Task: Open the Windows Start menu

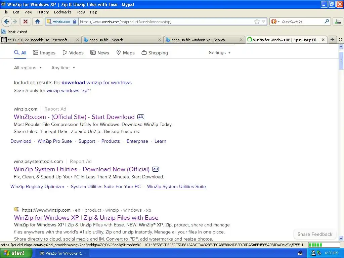Action: (15, 253)
